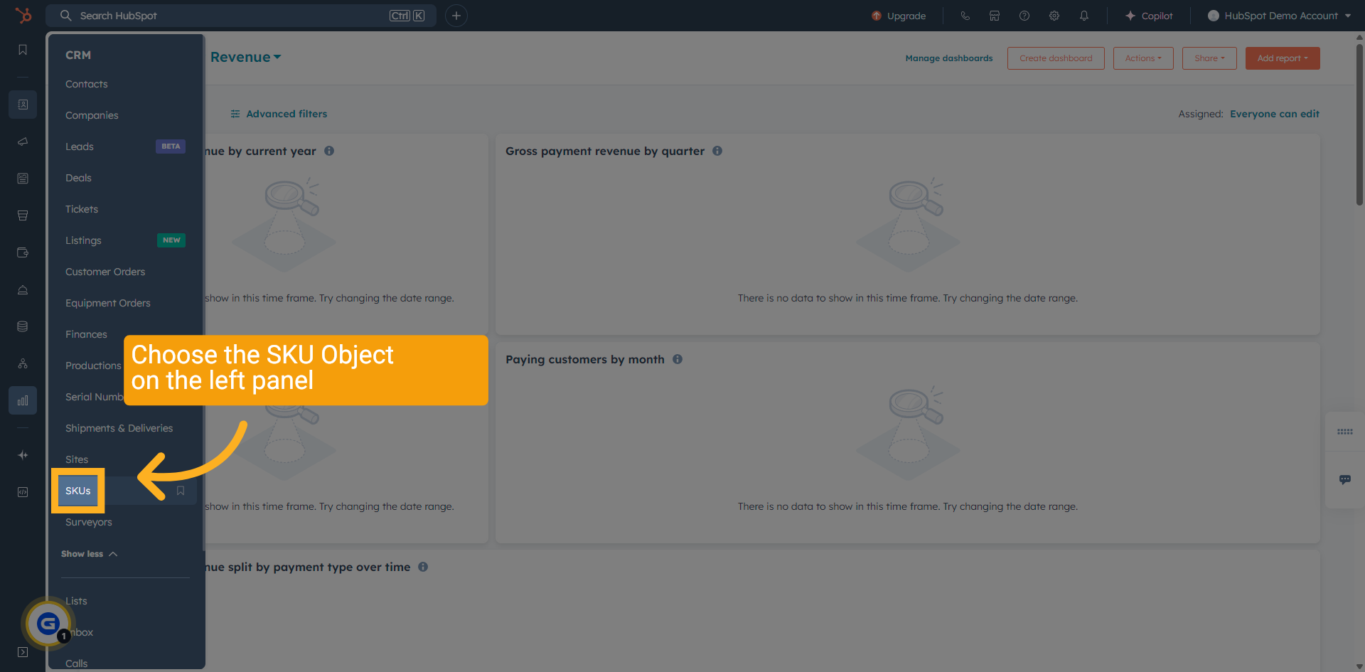Open the Bookmarks icon in left rail

tap(23, 50)
